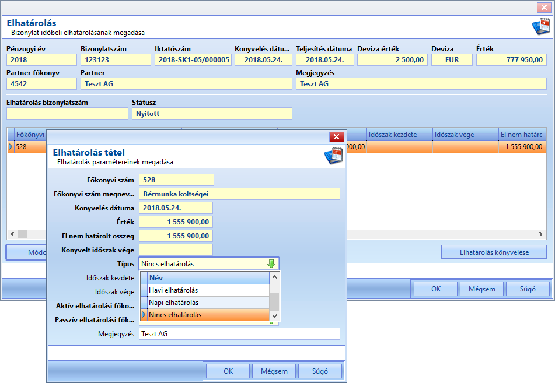This screenshot has width=555, height=383.
Task: Click the partially hidden Módosítás button
Action: [27, 252]
